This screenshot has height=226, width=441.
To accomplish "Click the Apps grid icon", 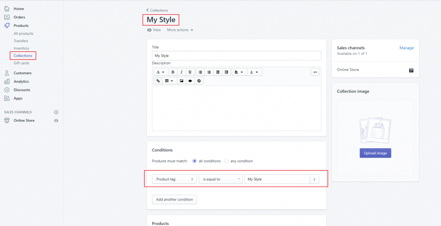I will [x=7, y=98].
